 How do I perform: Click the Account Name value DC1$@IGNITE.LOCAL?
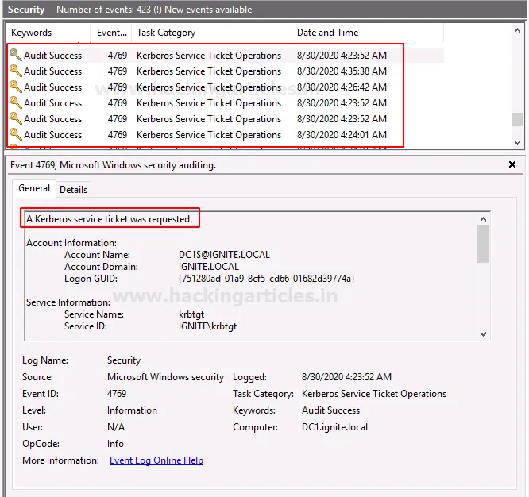224,255
